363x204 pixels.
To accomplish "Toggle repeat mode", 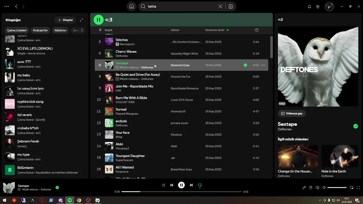I will (200, 185).
